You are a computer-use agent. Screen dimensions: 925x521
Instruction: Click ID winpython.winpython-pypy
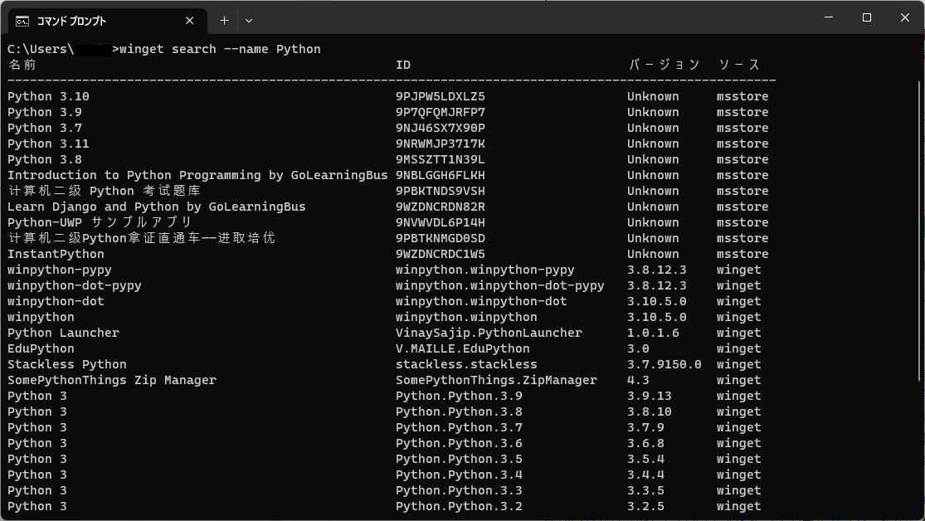485,270
